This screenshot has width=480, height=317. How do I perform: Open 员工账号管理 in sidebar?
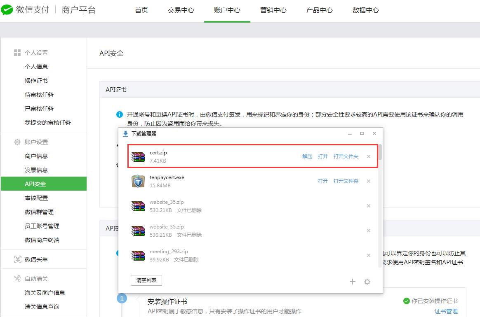[42, 226]
